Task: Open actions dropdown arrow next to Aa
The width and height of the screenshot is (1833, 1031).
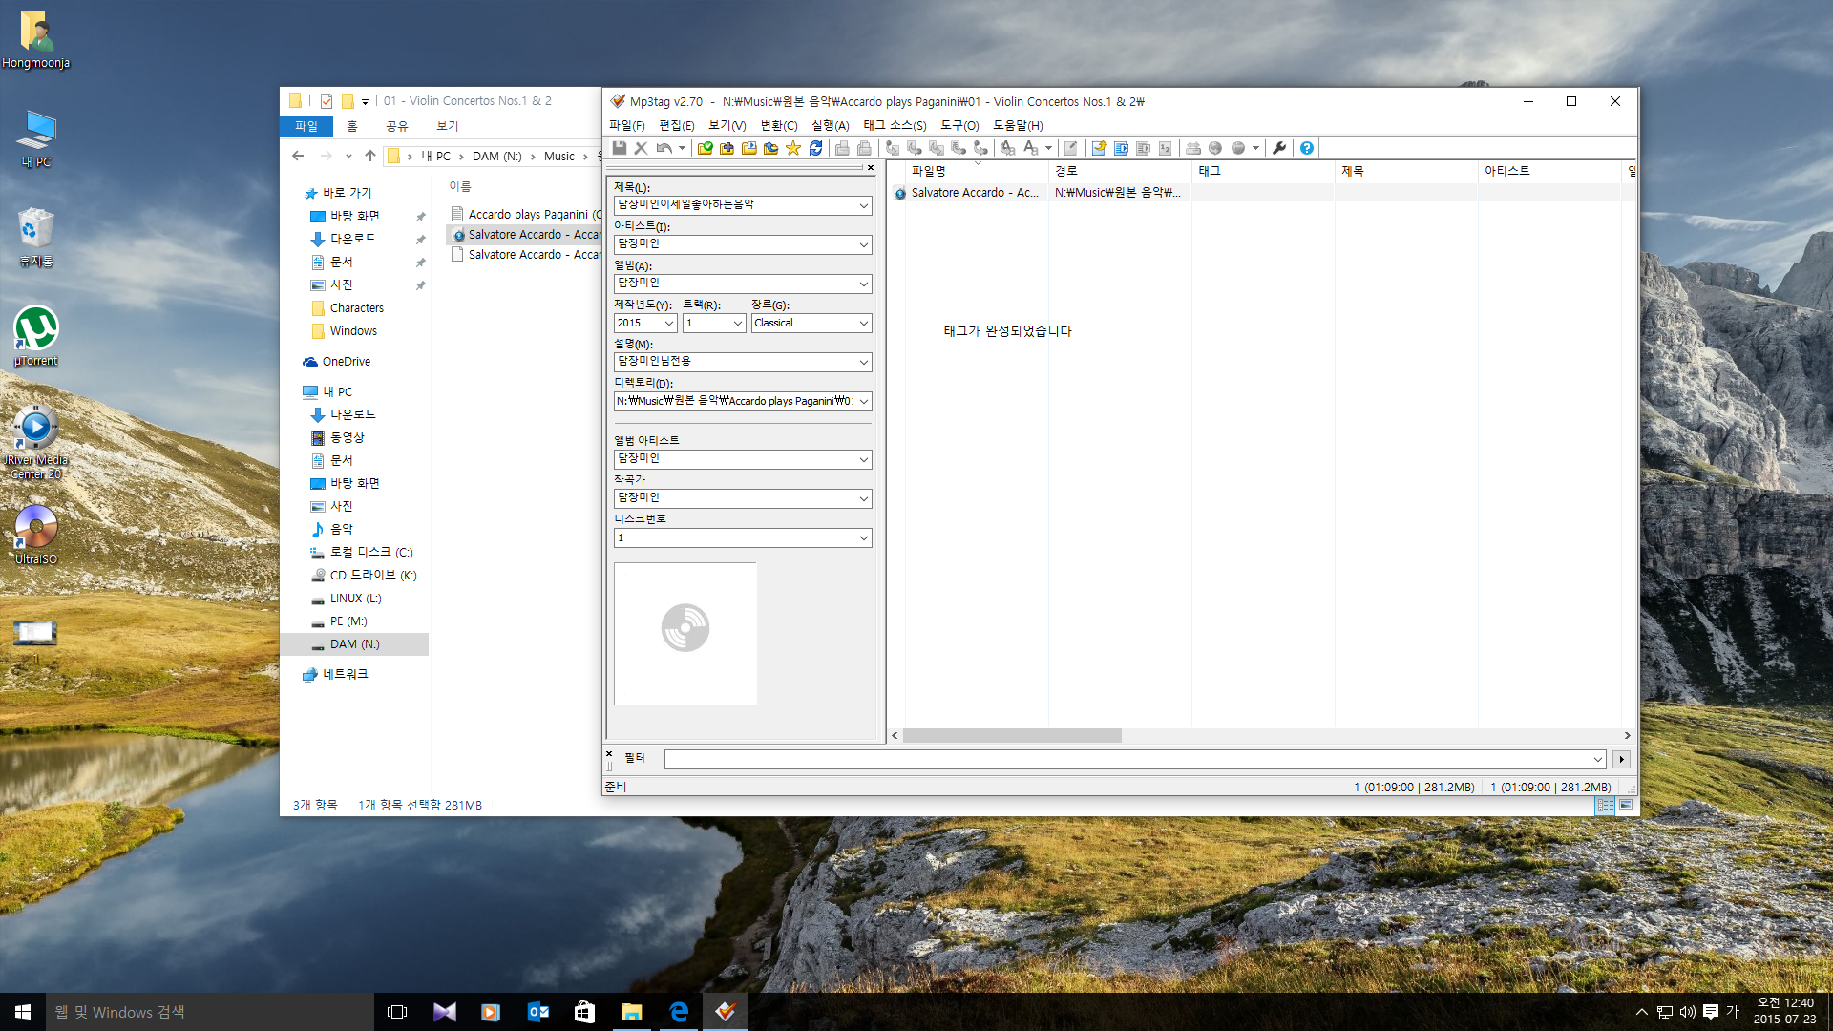Action: 1048,148
